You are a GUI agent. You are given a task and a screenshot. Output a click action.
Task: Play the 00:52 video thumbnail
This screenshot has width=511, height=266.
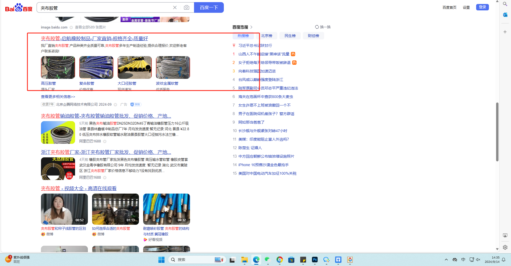tap(64, 209)
